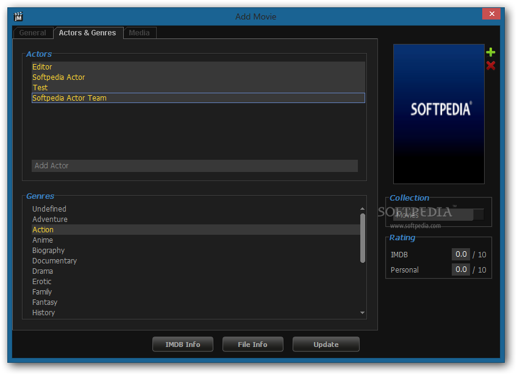Click the JM app icon in title bar

click(x=18, y=16)
